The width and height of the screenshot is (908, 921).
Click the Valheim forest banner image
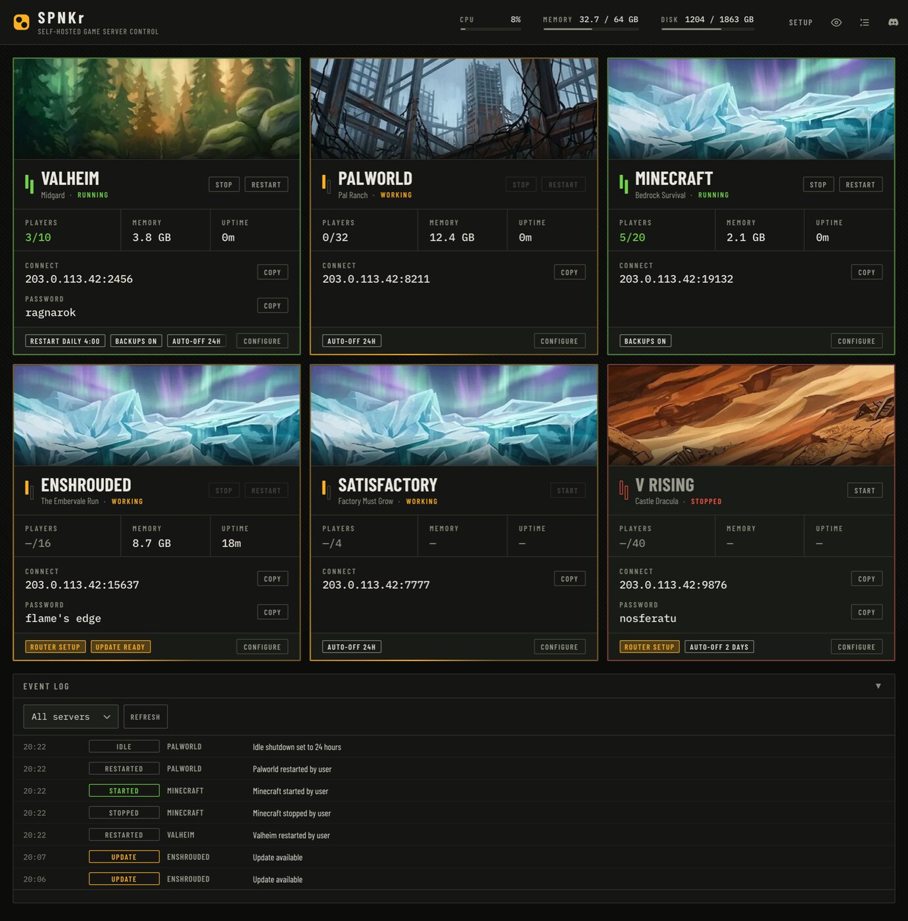[156, 109]
